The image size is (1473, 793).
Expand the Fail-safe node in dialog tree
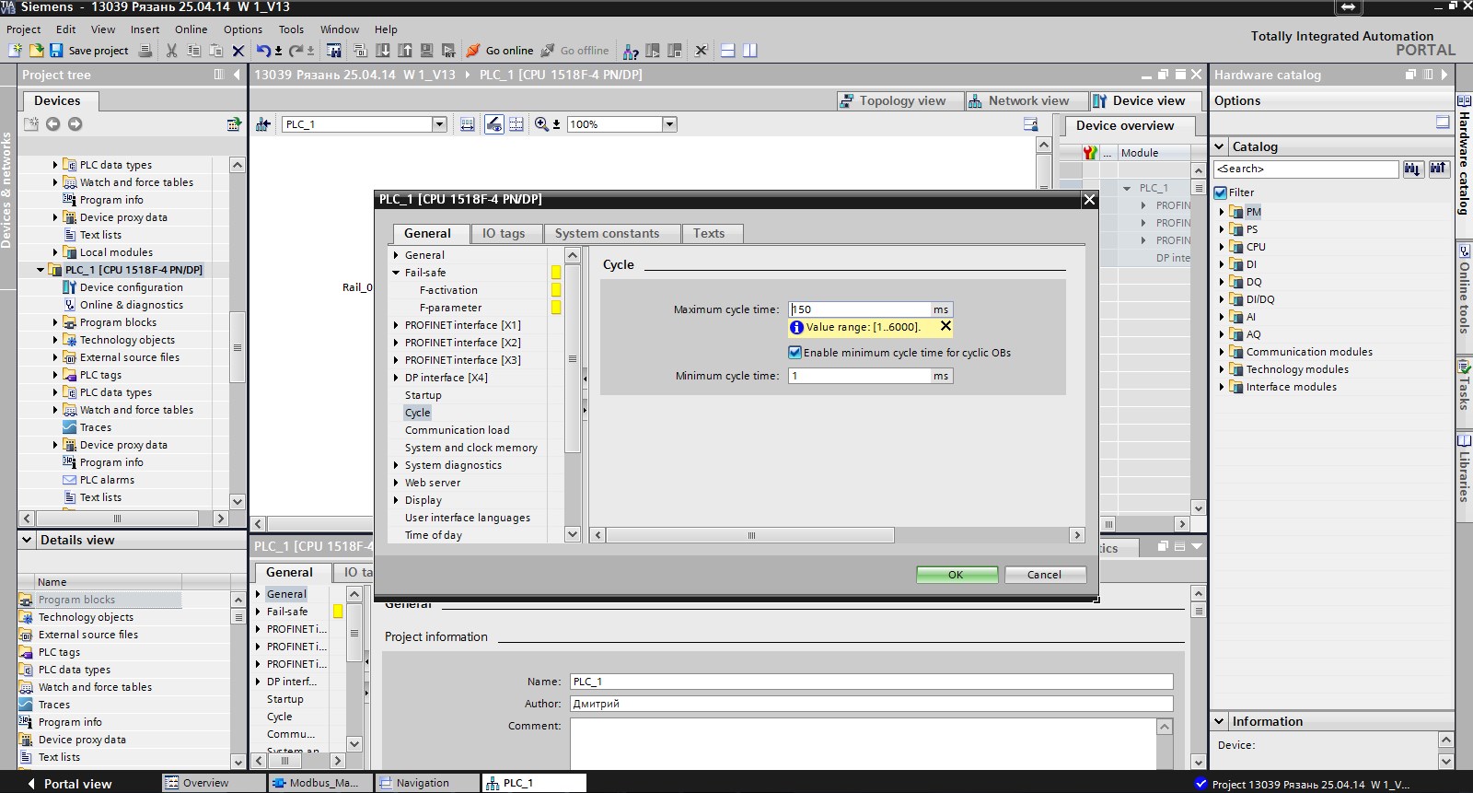click(396, 273)
